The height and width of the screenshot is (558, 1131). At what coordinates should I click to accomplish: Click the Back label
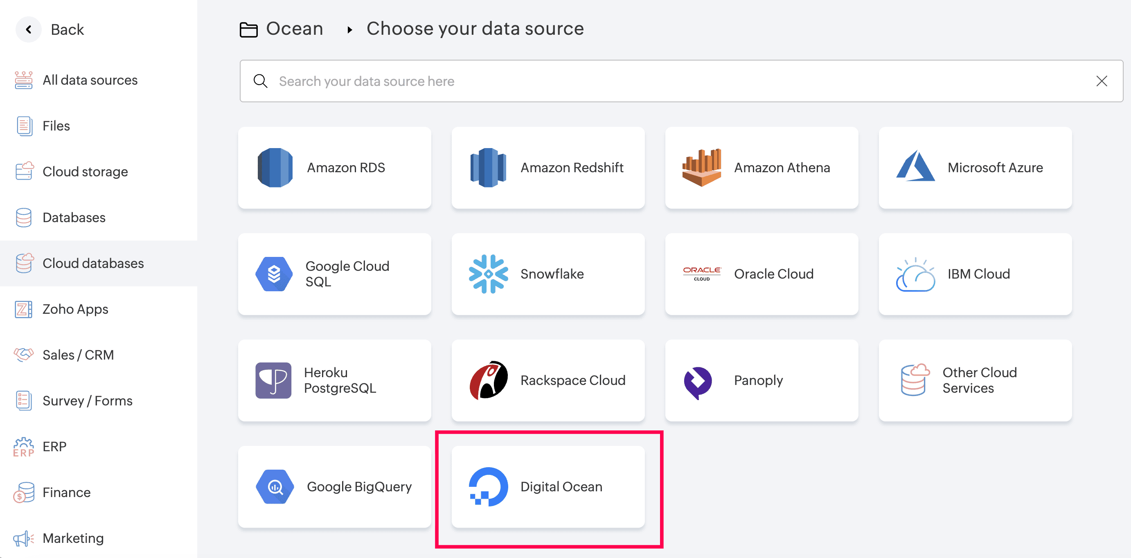[x=67, y=29]
